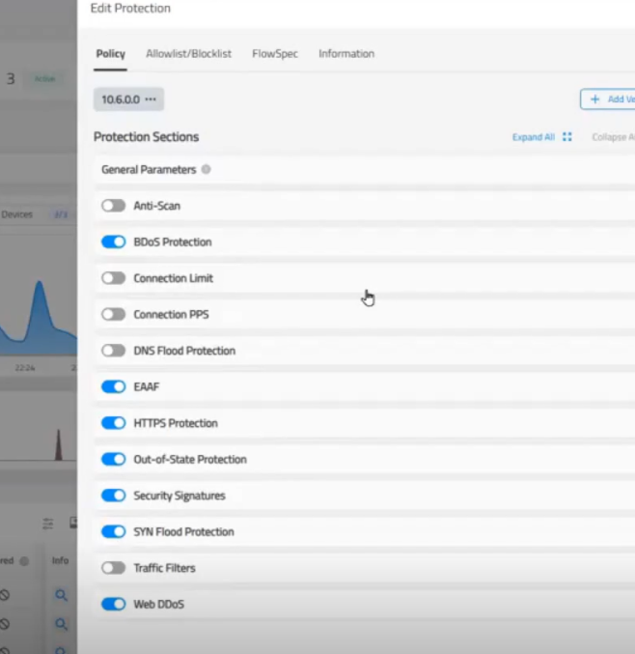635x654 pixels.
Task: Click the Devices label in background page
Action: coord(16,214)
